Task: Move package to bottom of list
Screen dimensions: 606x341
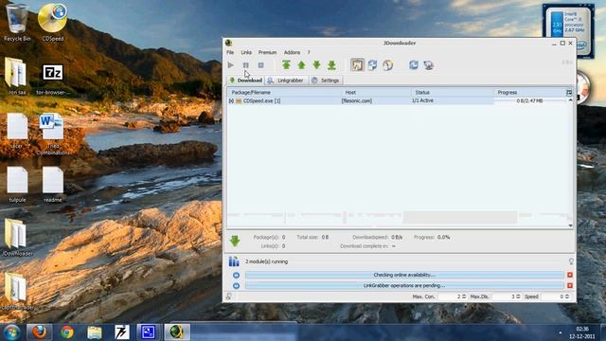Action: [x=331, y=65]
